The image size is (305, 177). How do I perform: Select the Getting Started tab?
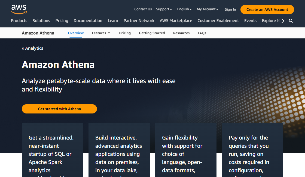tap(152, 33)
